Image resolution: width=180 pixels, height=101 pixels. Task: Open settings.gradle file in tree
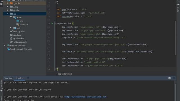[x=20, y=42]
